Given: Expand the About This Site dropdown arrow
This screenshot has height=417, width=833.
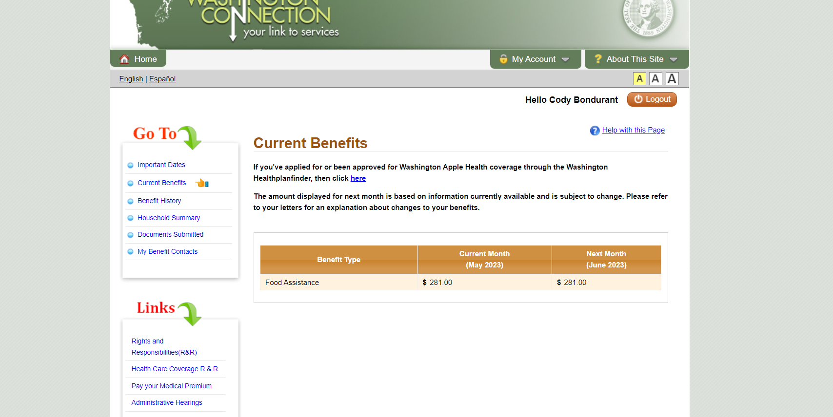Looking at the screenshot, I should click(x=674, y=59).
